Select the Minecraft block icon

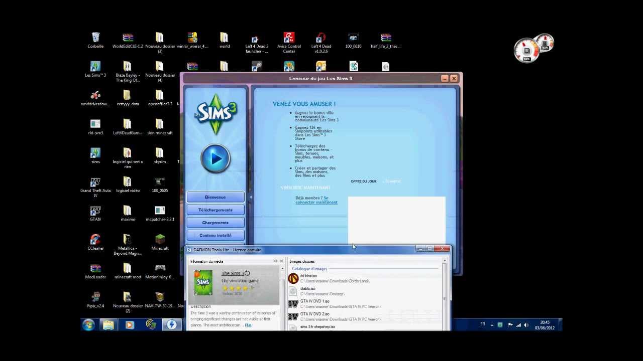(x=160, y=243)
